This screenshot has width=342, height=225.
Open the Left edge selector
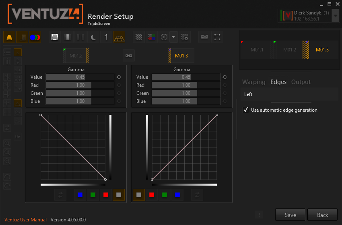pos(288,94)
